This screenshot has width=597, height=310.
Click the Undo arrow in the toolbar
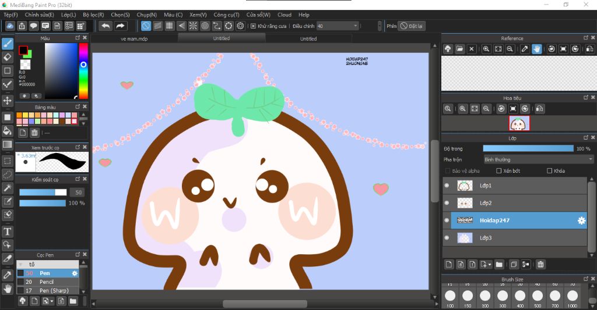tap(106, 26)
